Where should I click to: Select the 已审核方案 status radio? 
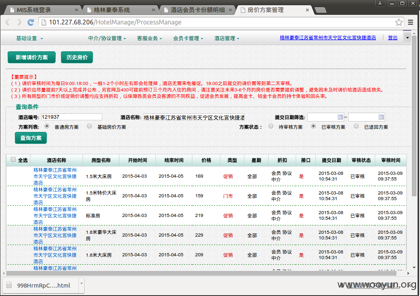[x=313, y=126]
